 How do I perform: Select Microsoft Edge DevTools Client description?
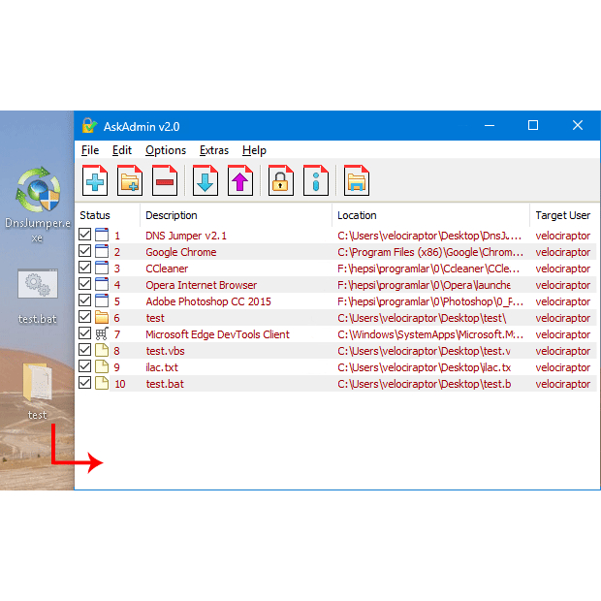pos(217,334)
